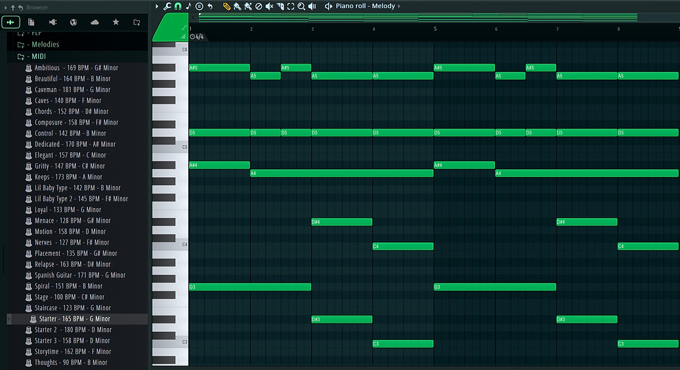This screenshot has width=680, height=370.
Task: Select Elegant - 157 BPM - C Minor
Action: pos(70,155)
